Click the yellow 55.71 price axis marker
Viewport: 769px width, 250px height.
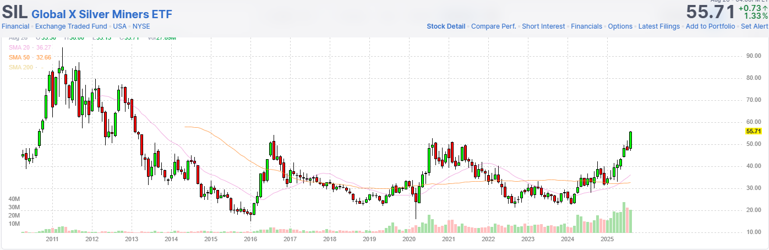(752, 131)
